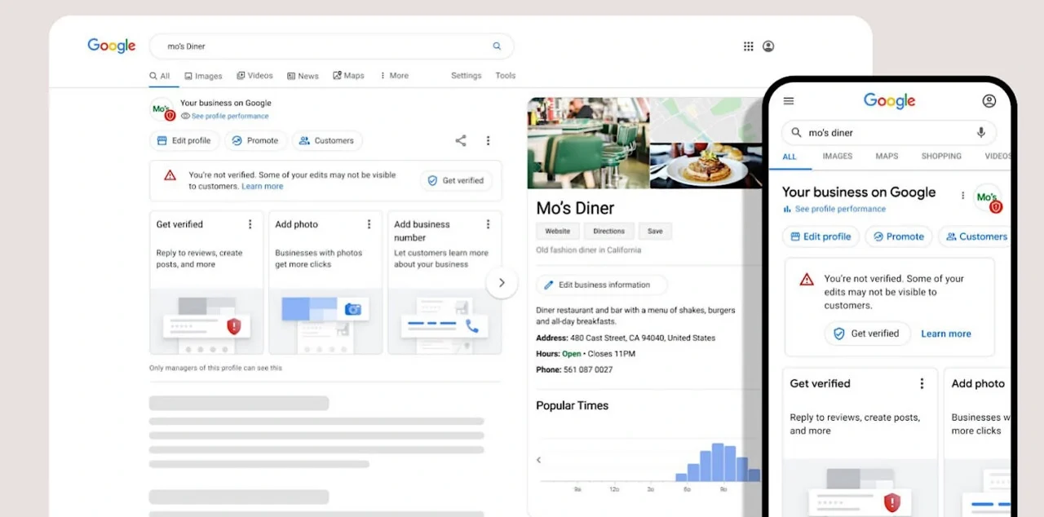Click Get verified card title on desktop
This screenshot has width=1044, height=517.
[x=179, y=224]
